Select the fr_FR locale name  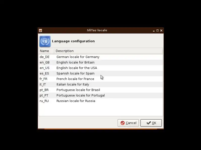(x=43, y=79)
